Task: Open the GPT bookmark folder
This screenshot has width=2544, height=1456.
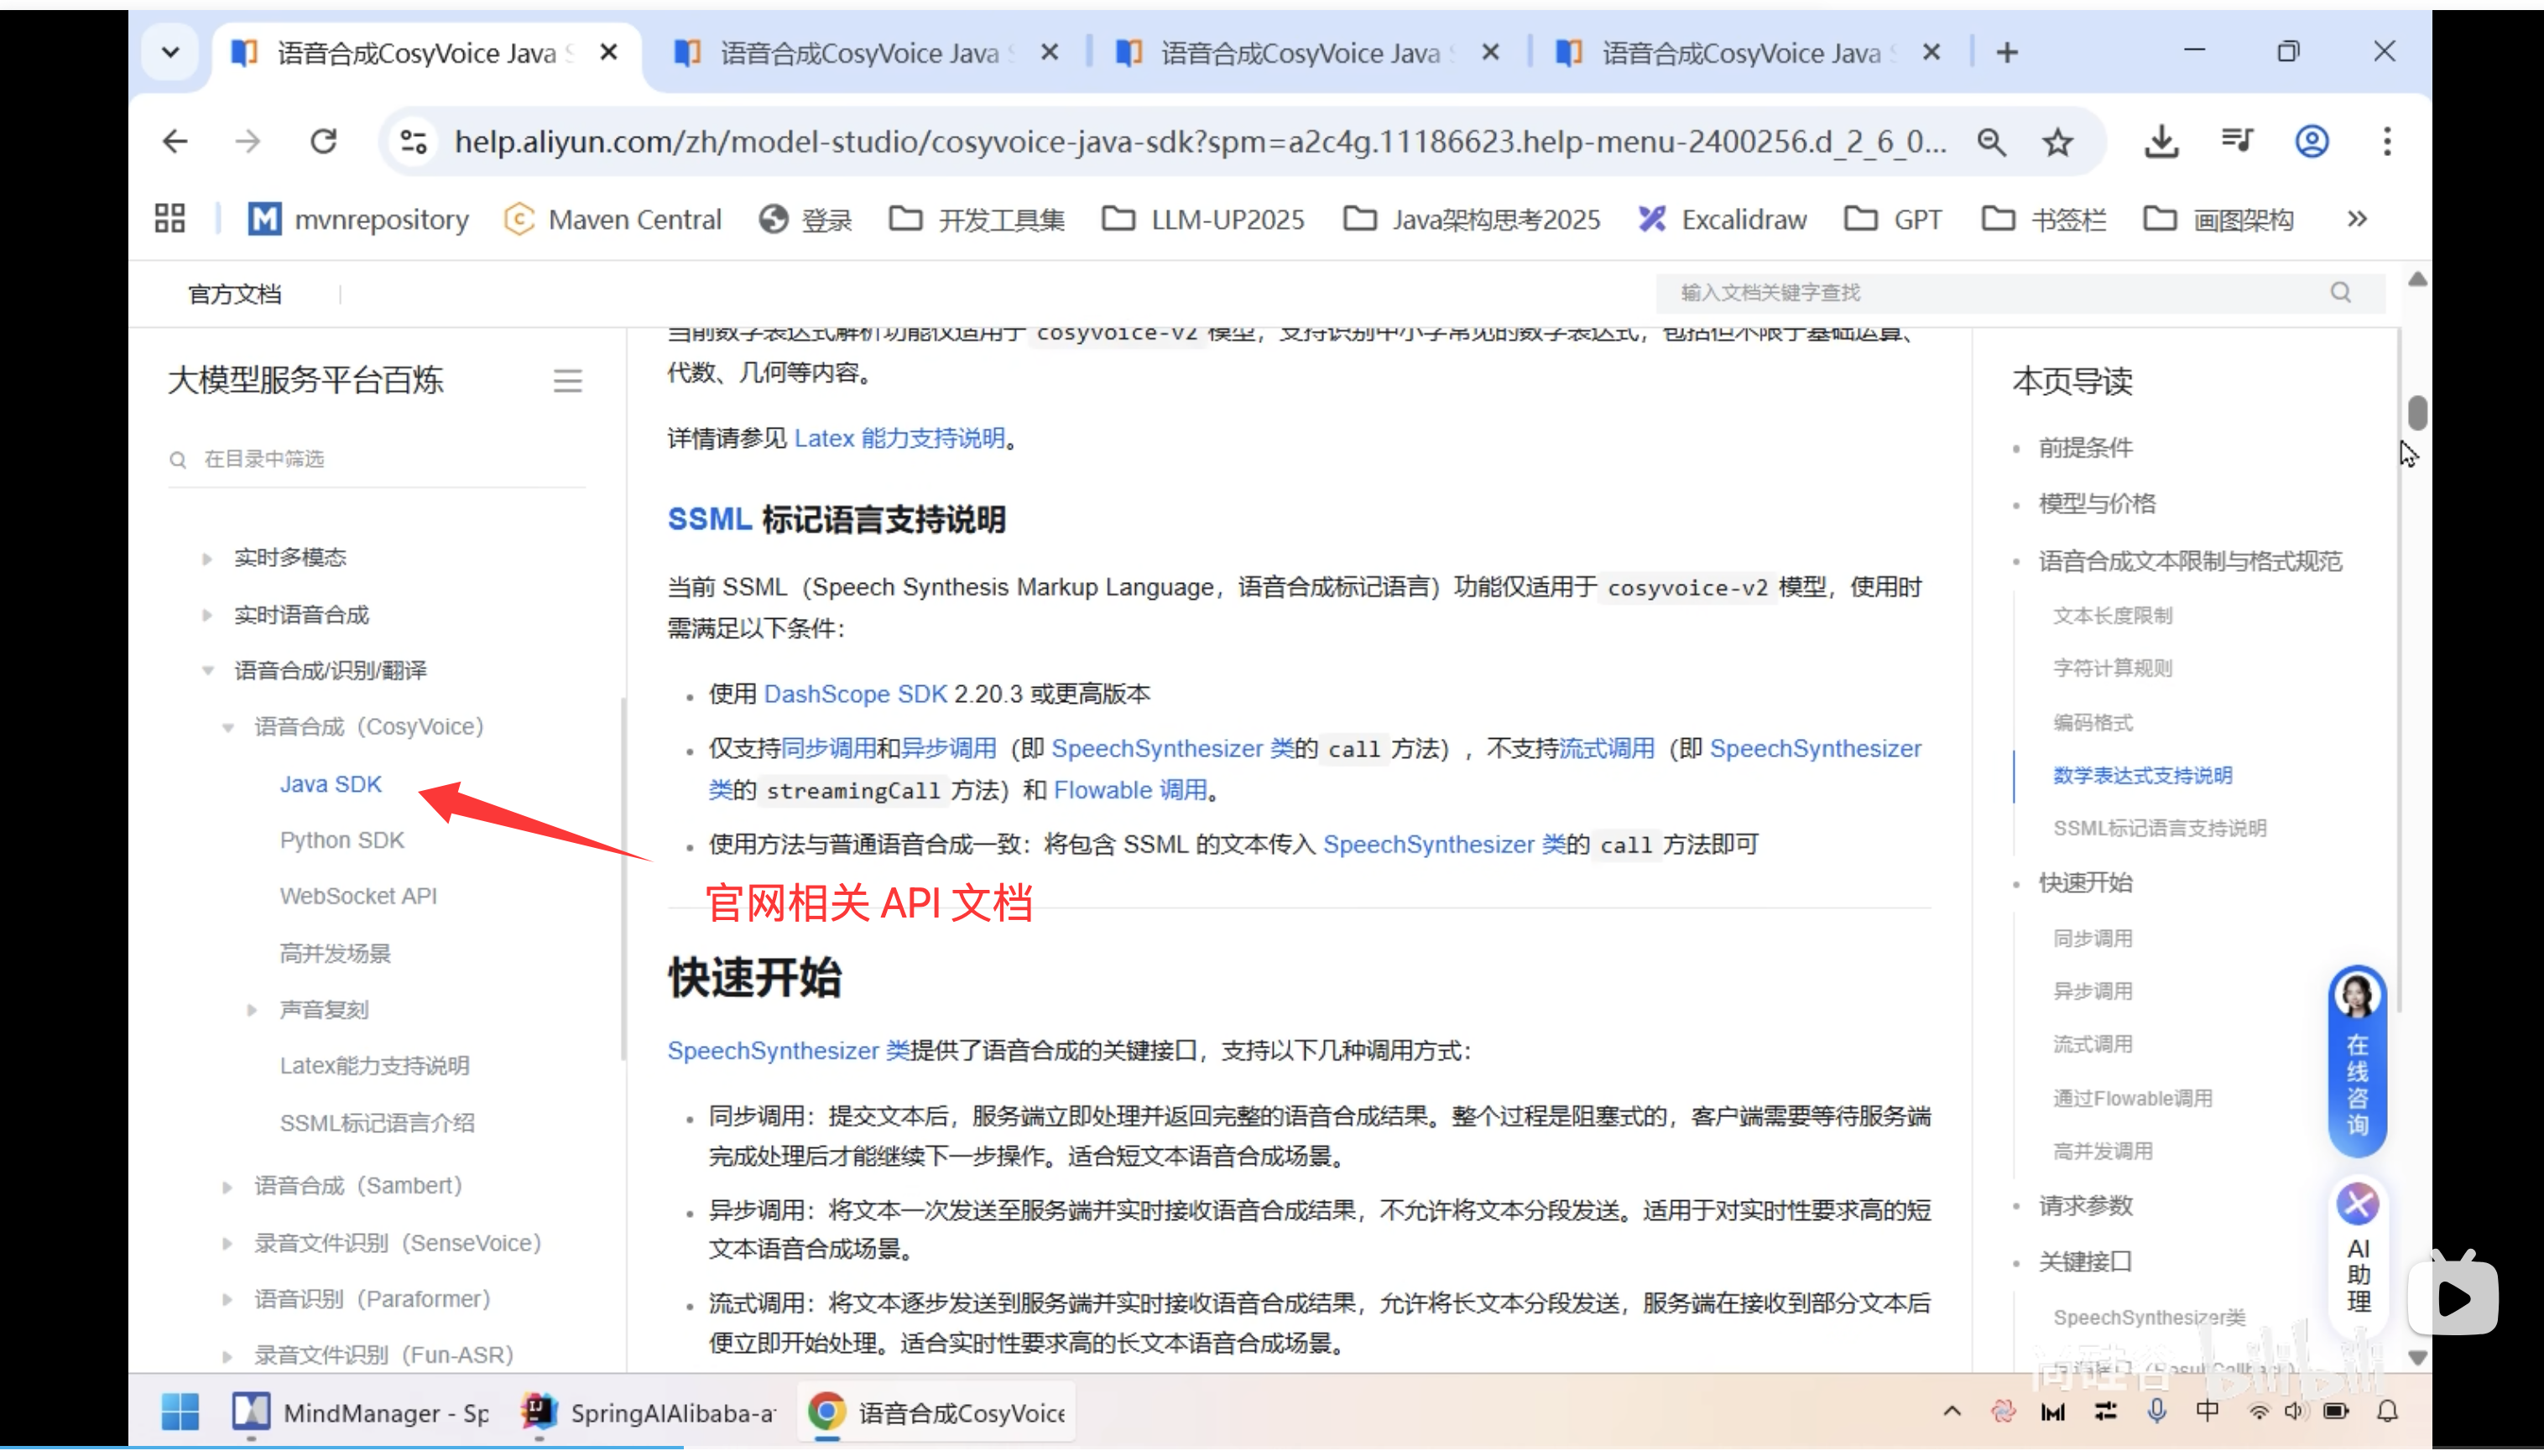Action: pos(1894,219)
